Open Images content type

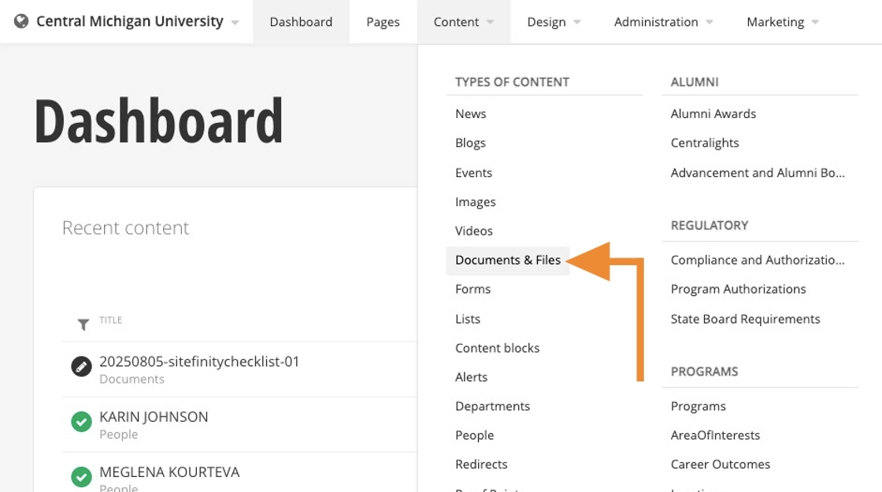pos(476,202)
